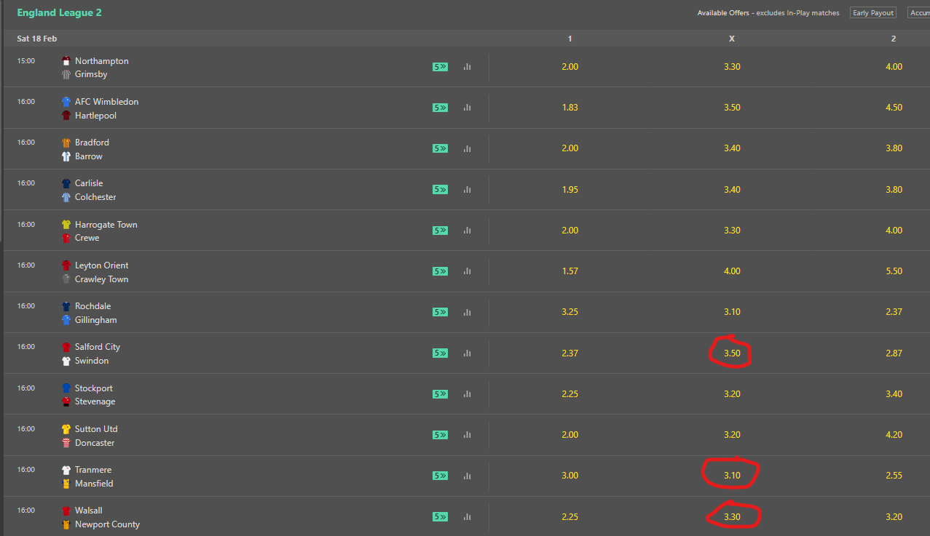This screenshot has height=536, width=930.
Task: Back Crawley Town away win at 5.50
Action: pyautogui.click(x=894, y=271)
